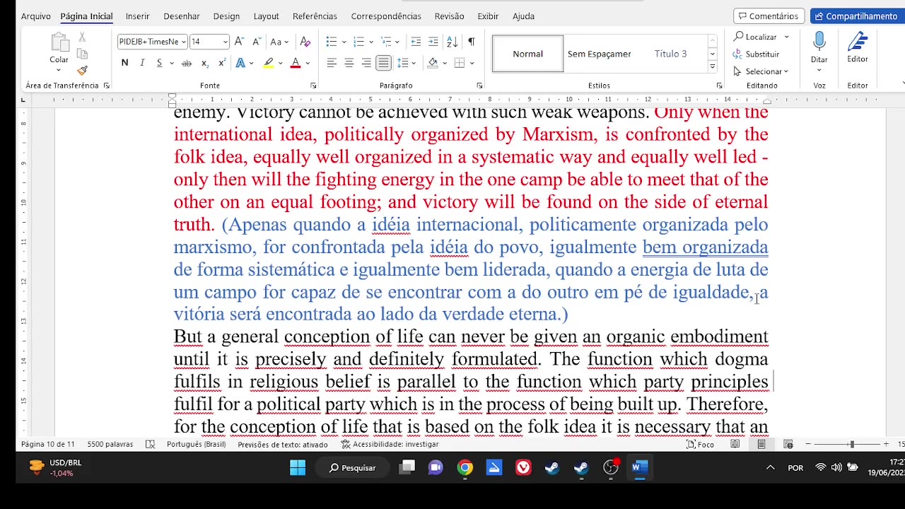Toggle strikethrough formatting

(x=187, y=63)
